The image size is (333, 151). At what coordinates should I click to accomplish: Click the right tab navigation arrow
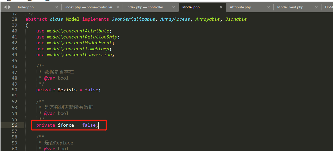pos(10,7)
